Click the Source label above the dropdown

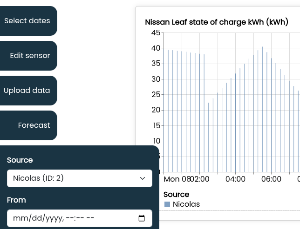click(x=20, y=160)
